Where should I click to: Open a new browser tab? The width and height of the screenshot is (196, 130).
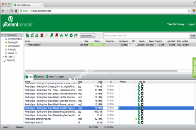tap(46, 5)
